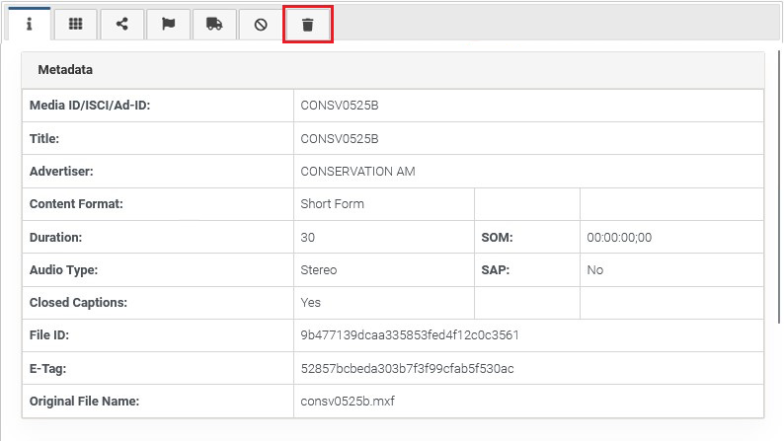Screen dimensions: 784x441
Task: Click the Metadata panel header
Action: click(x=393, y=70)
